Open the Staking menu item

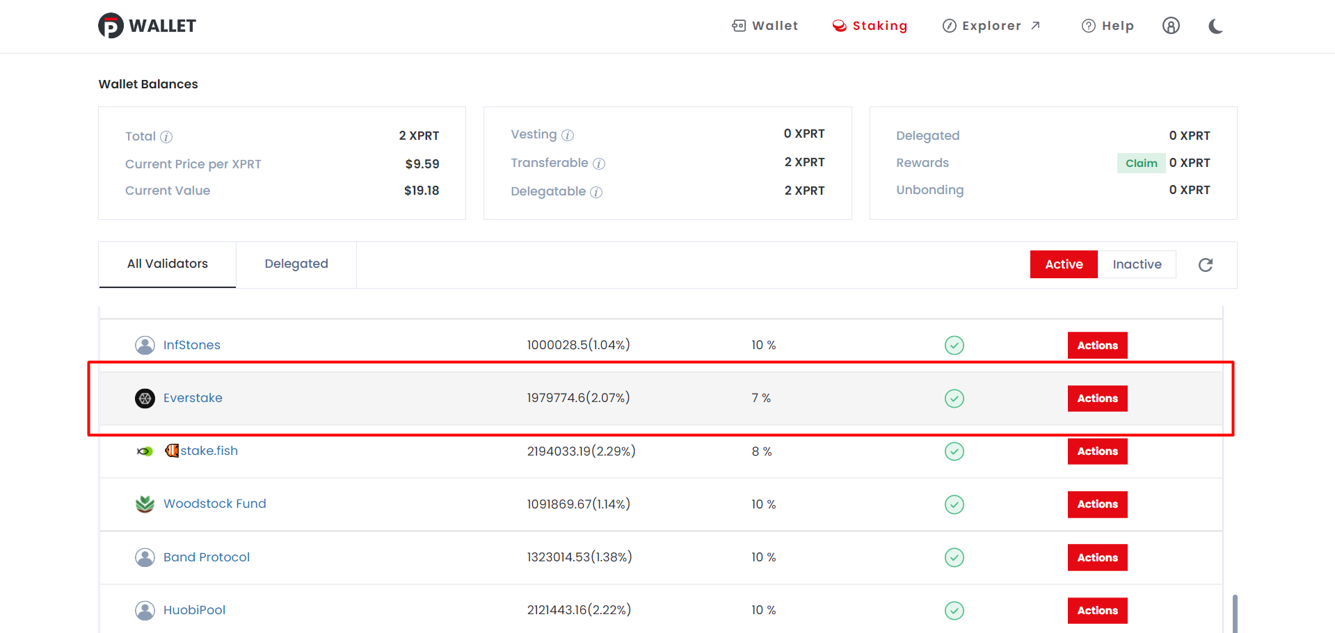click(x=870, y=26)
